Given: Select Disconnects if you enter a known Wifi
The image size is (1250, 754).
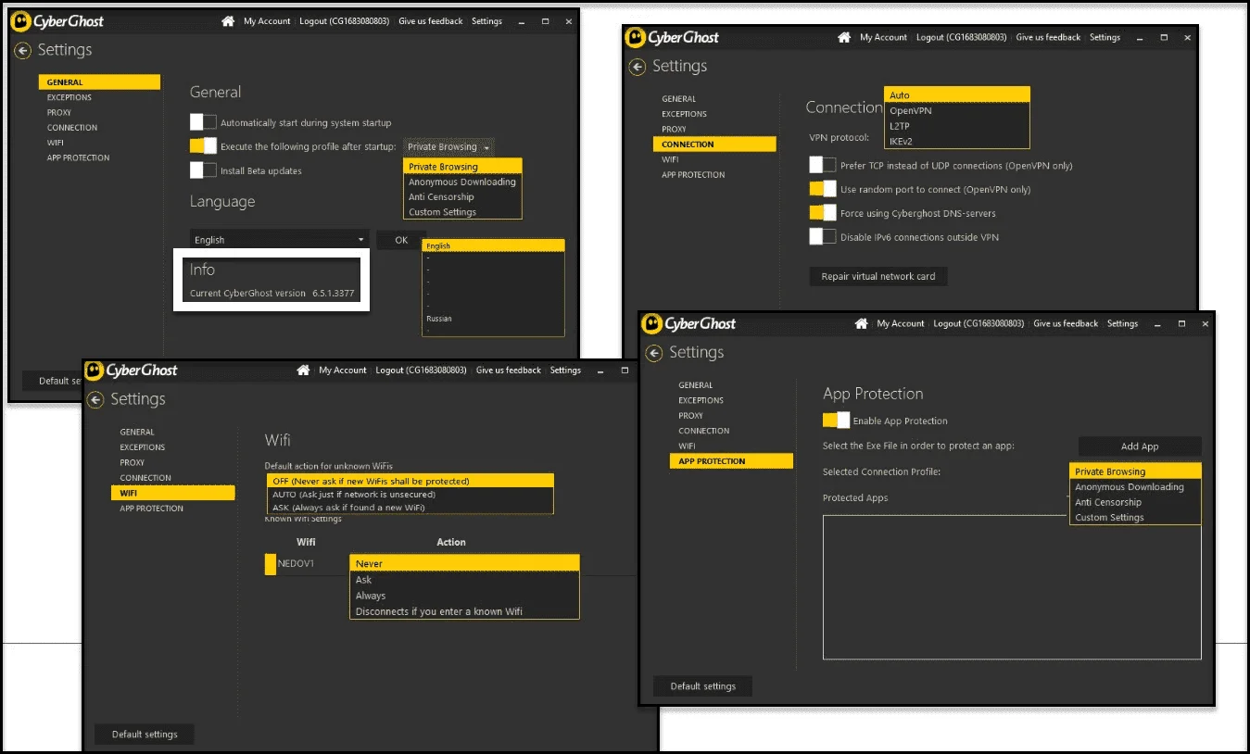Looking at the screenshot, I should (x=464, y=611).
